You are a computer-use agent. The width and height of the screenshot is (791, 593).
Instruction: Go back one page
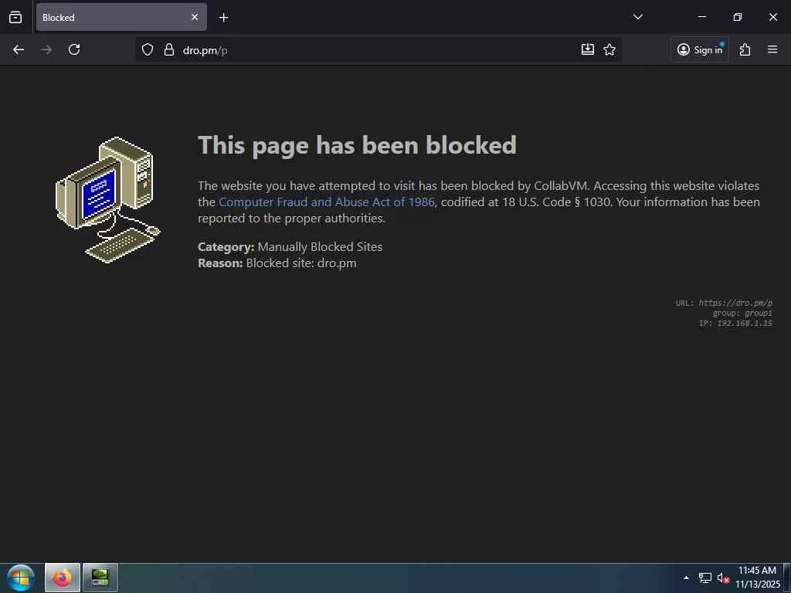(x=19, y=49)
